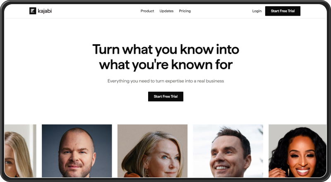Click the headline line 'what you're known for'
This screenshot has height=182, width=331.
166,65
